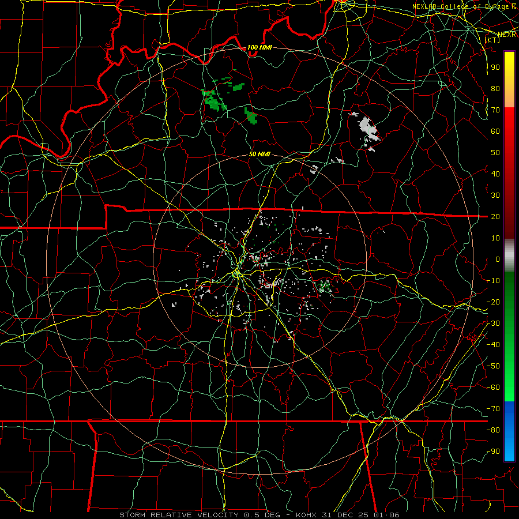Viewport: 519px width, 519px height.
Task: Click the bright red segment of the color bar
Action: tap(509, 126)
